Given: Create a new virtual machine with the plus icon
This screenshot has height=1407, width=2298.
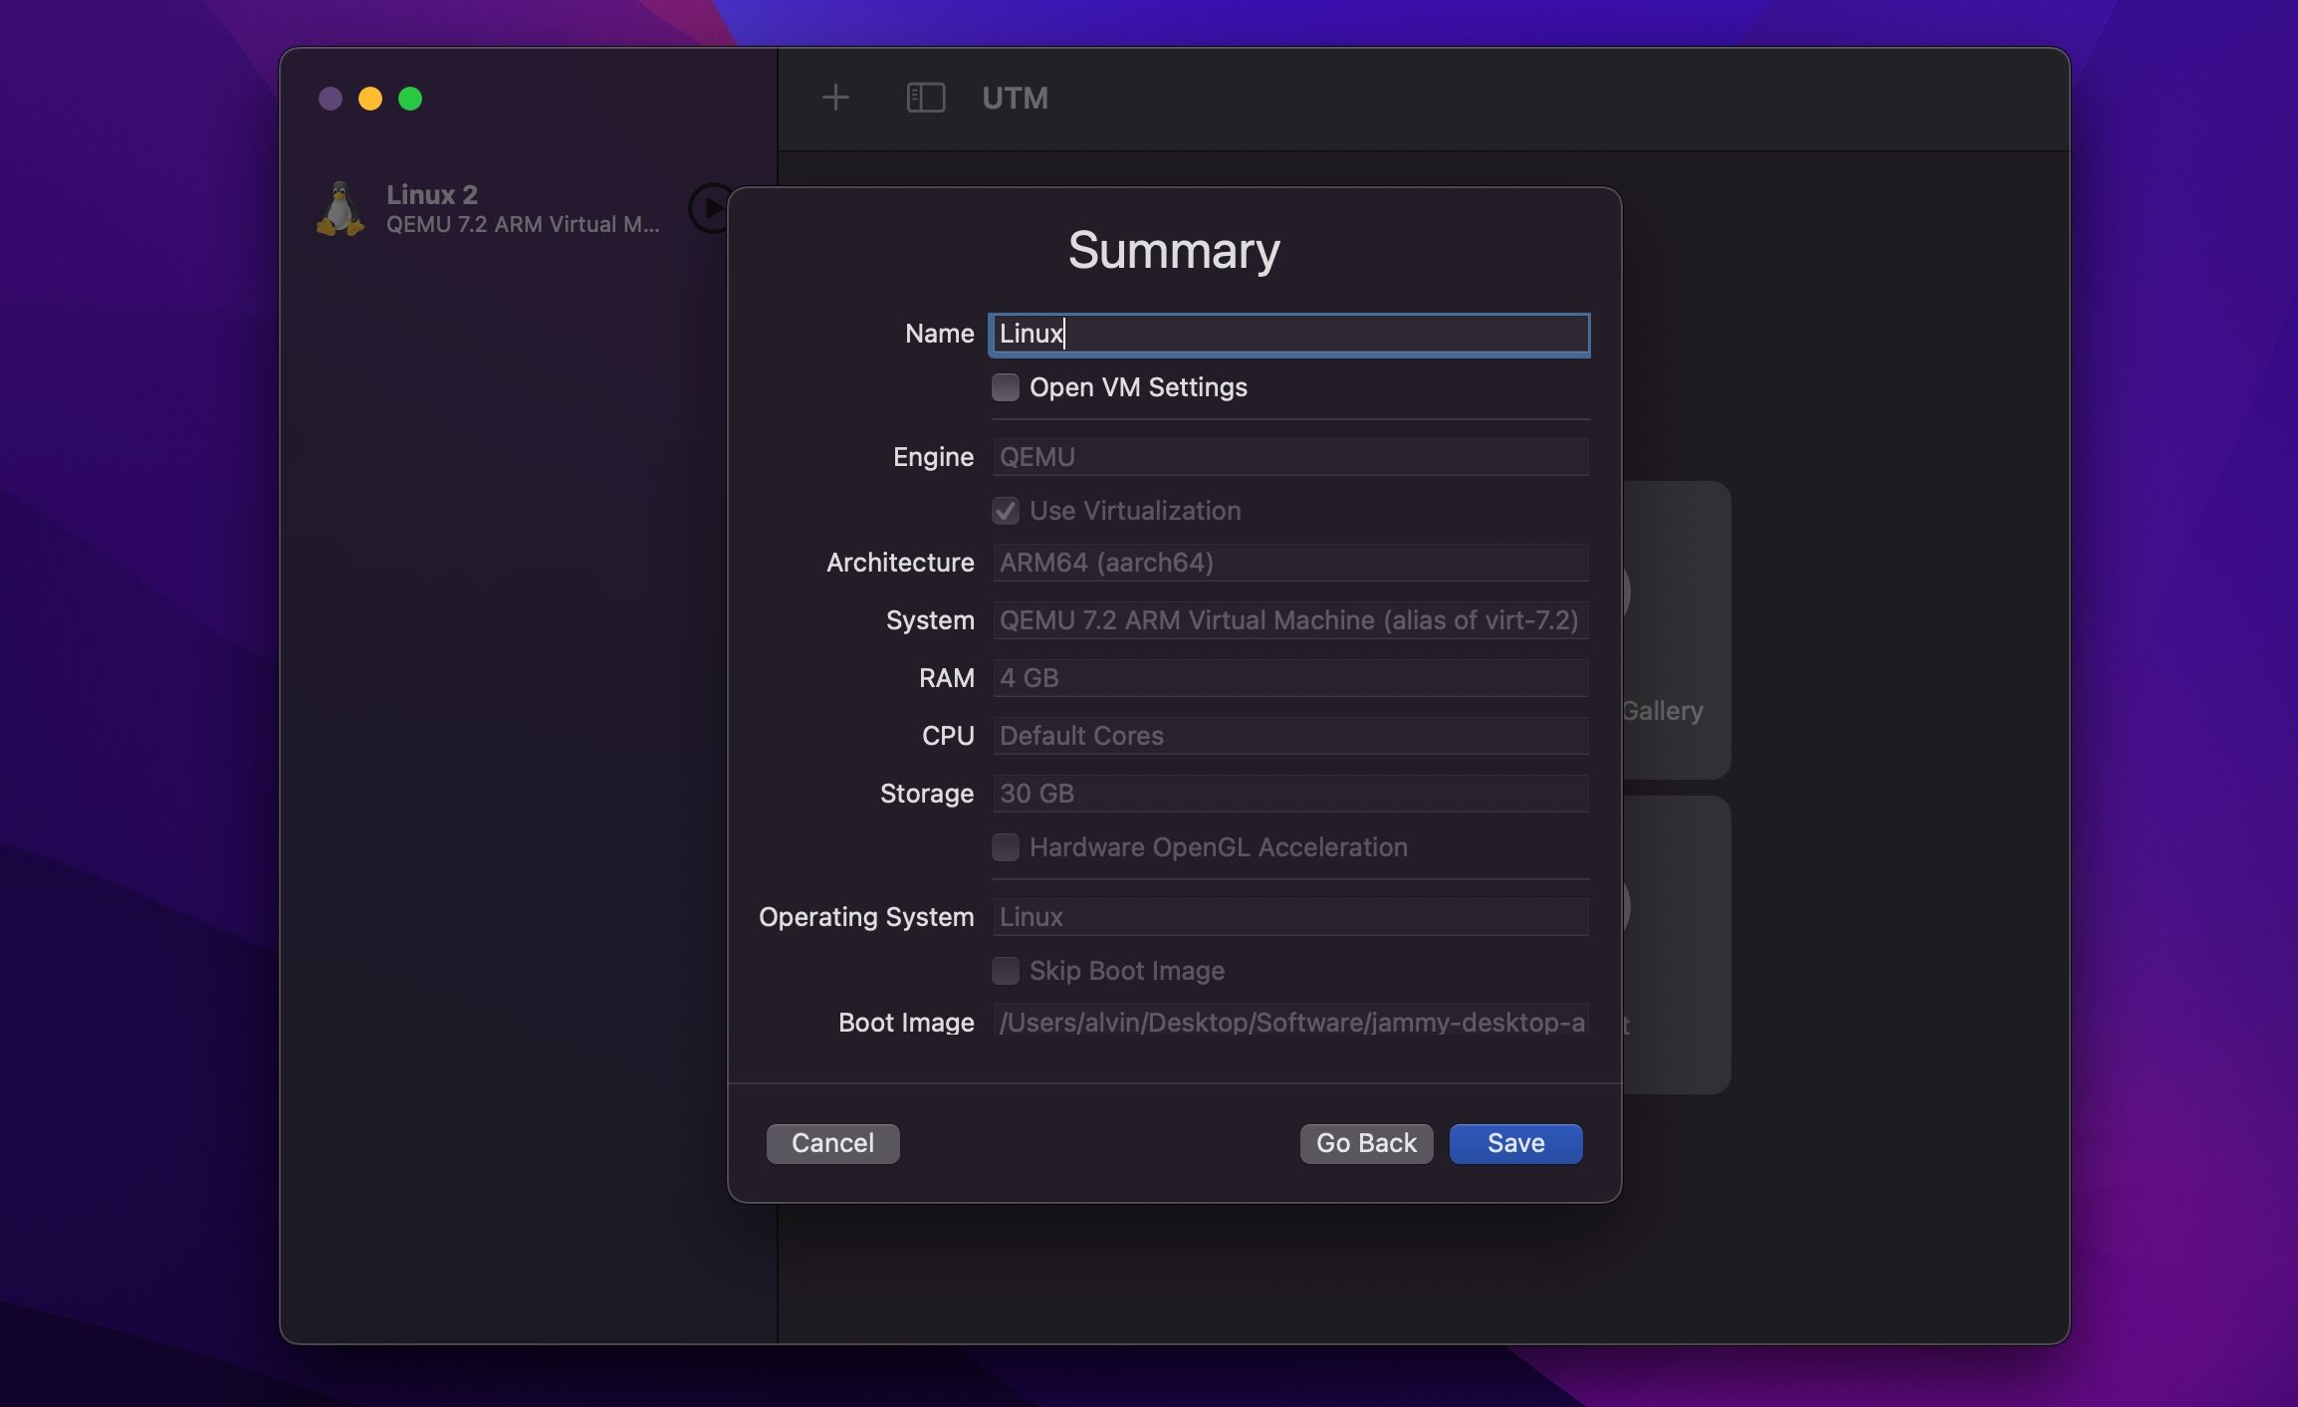Looking at the screenshot, I should point(834,98).
